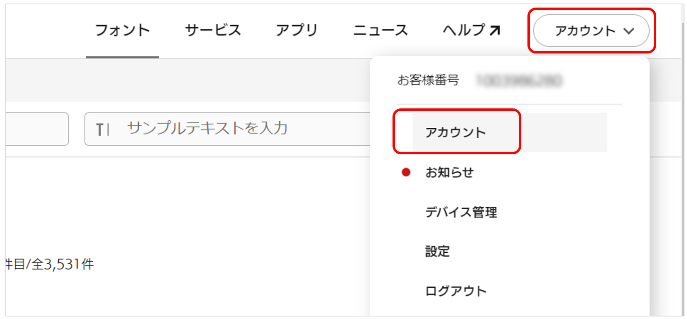Image resolution: width=687 pixels, height=319 pixels.
Task: Open the サービス navigation tab
Action: coord(213,31)
